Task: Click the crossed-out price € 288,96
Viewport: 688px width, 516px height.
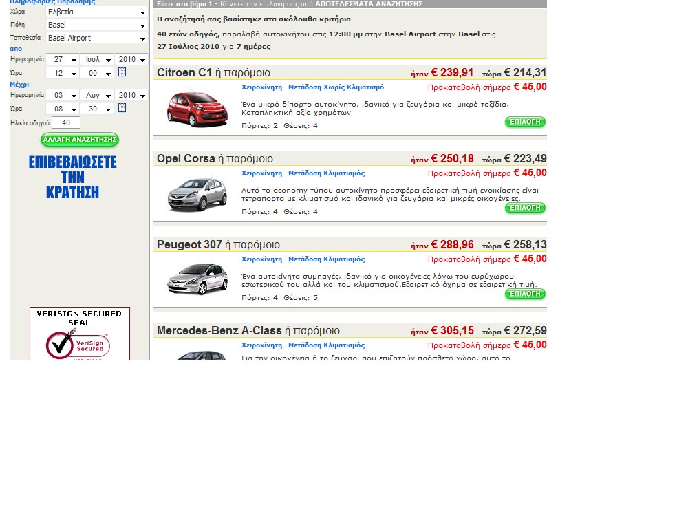Action: point(453,245)
